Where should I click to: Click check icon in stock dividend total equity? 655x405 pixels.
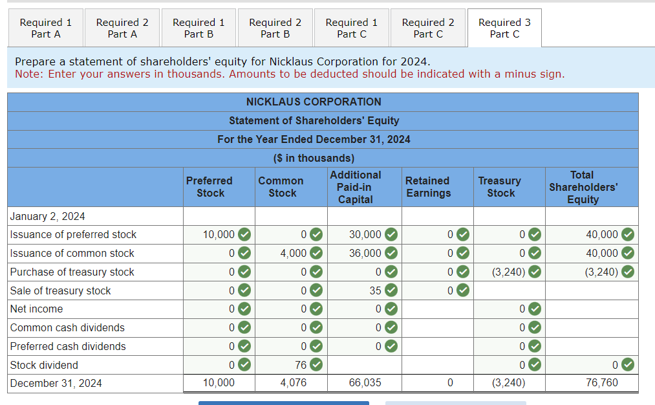(628, 365)
